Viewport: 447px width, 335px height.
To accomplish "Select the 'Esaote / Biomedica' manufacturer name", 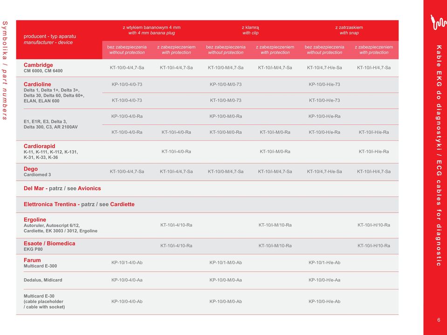I will 49,244.
